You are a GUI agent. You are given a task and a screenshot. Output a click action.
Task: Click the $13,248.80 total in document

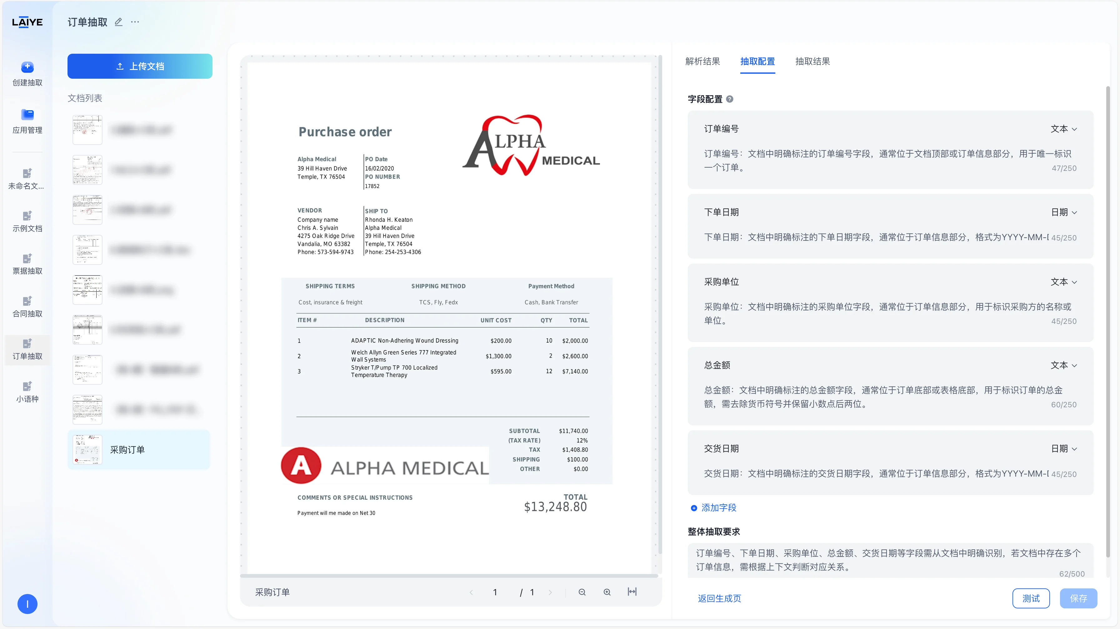555,507
